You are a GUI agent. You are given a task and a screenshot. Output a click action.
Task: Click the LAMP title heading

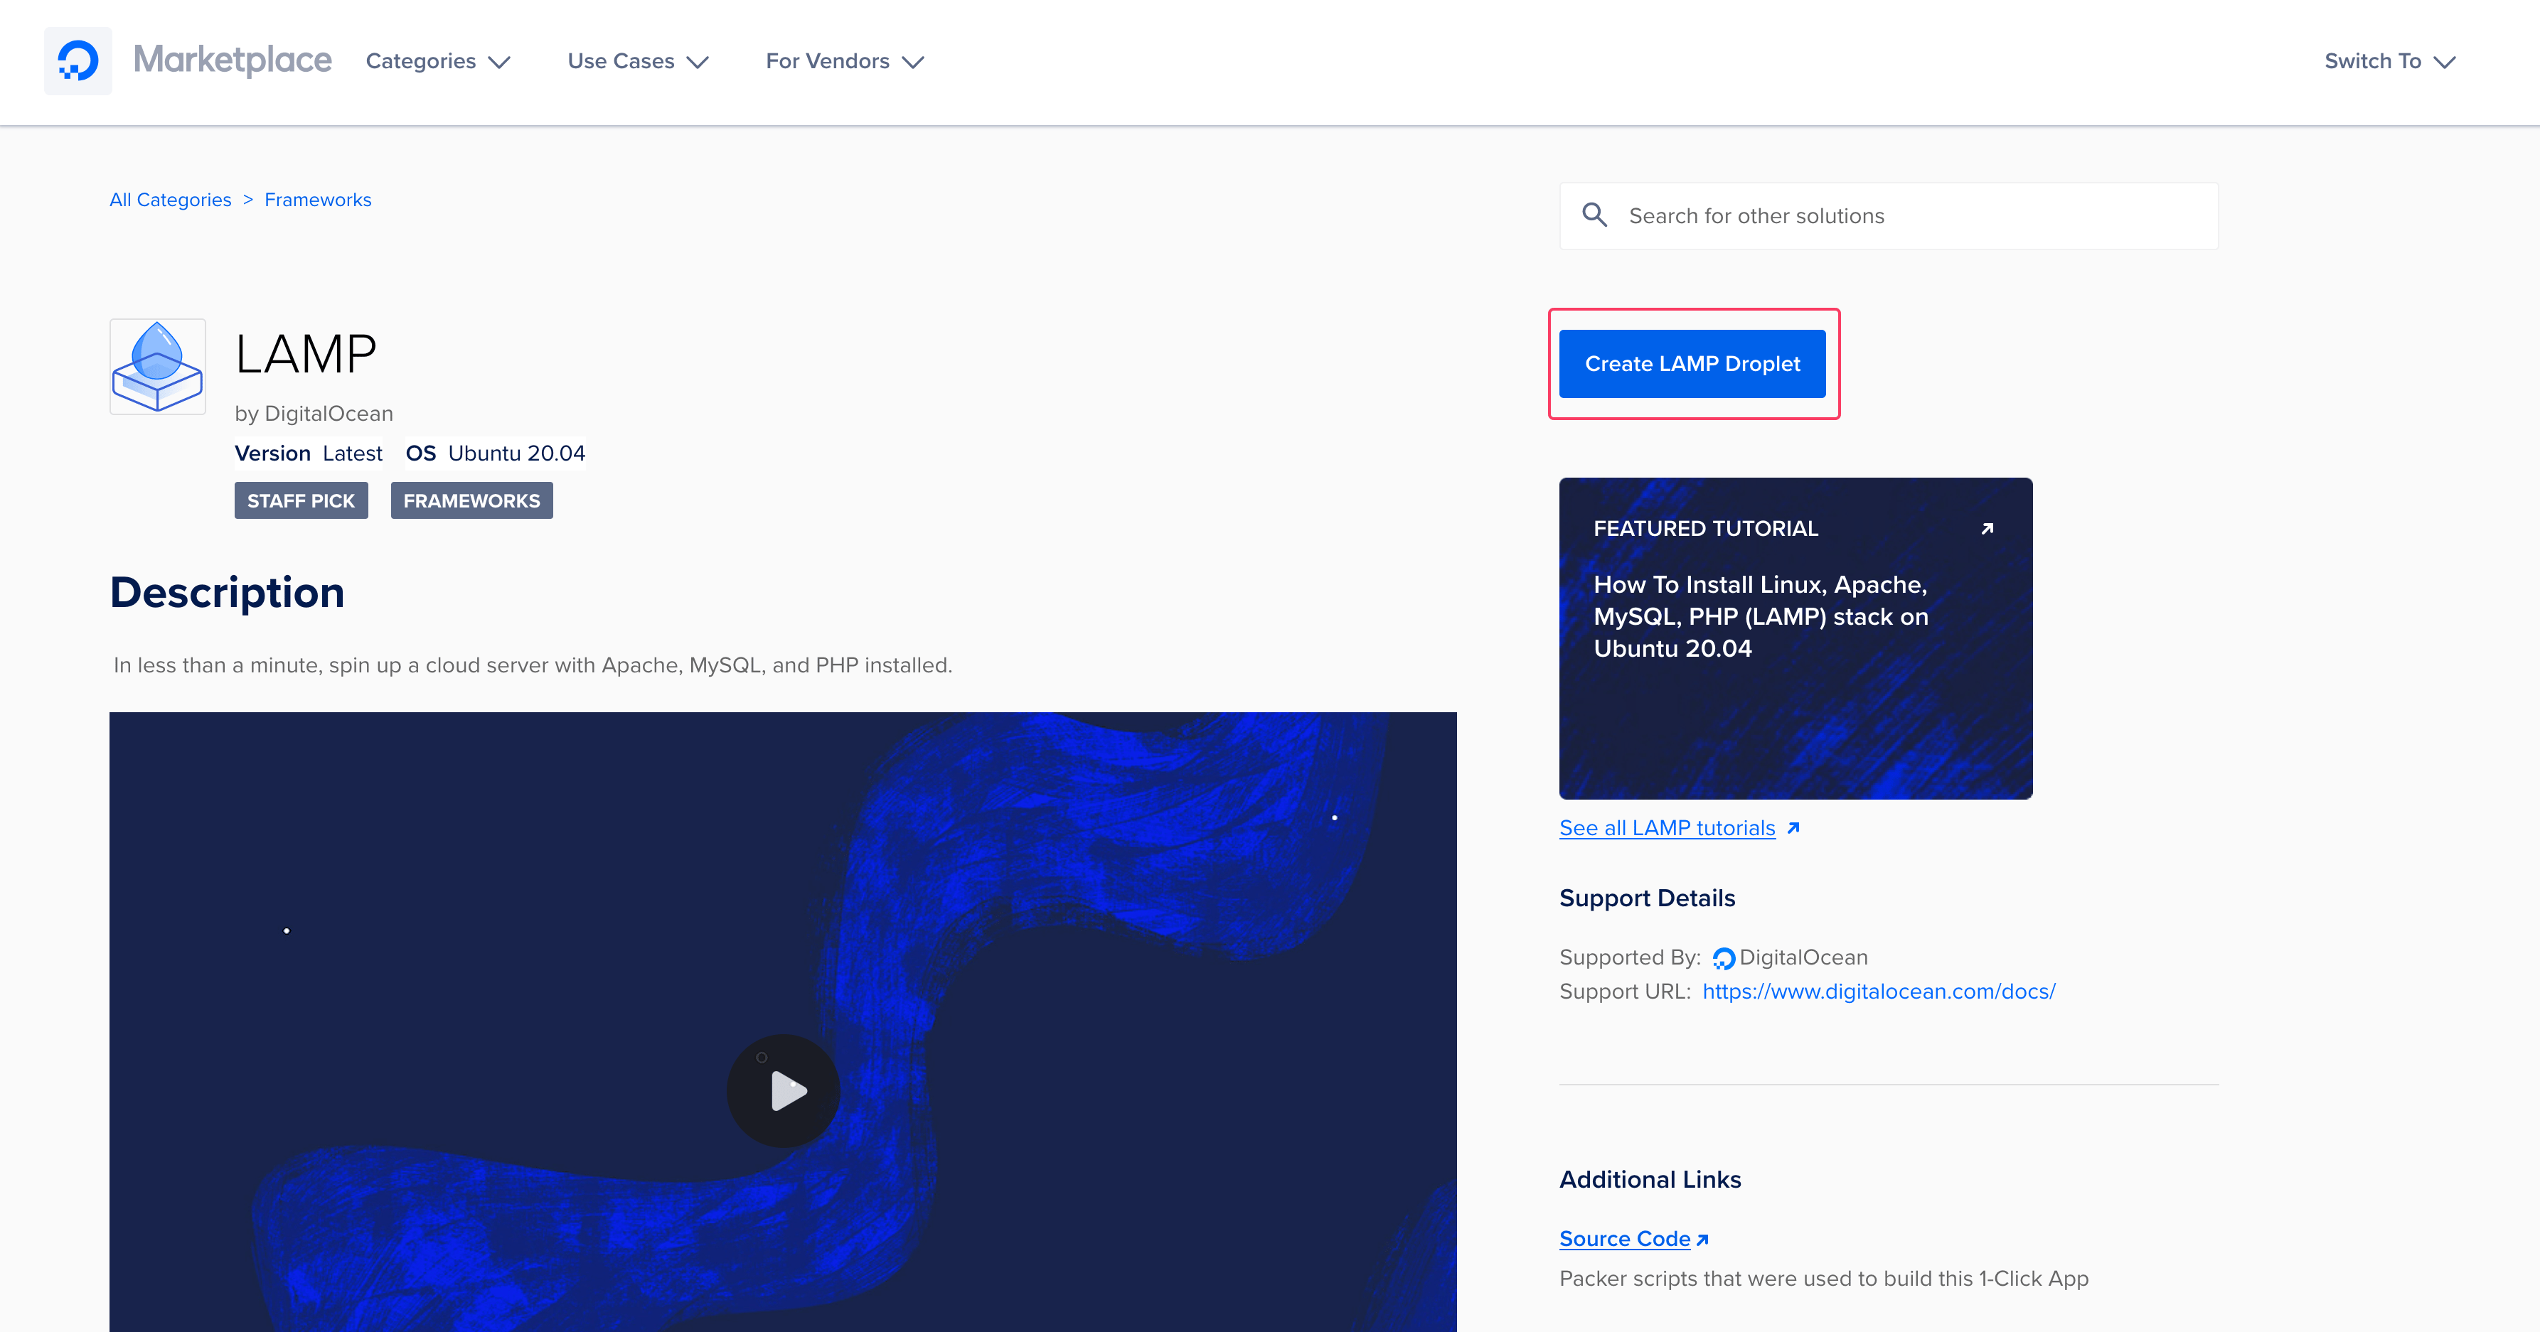coord(306,354)
